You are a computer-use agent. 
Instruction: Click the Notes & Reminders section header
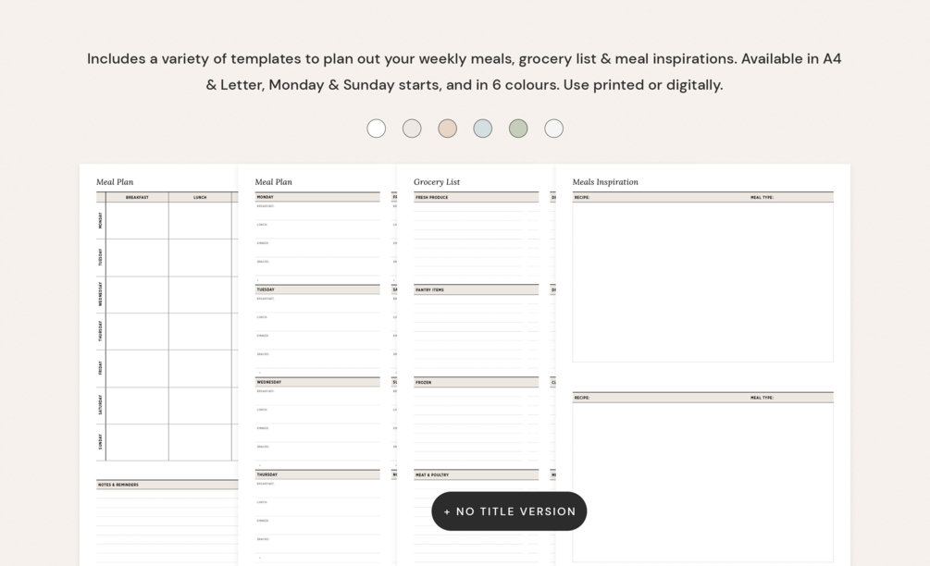[x=120, y=485]
